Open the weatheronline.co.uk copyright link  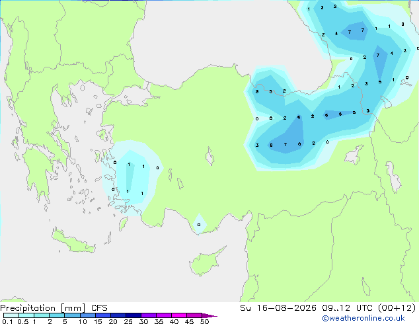pos(363,318)
